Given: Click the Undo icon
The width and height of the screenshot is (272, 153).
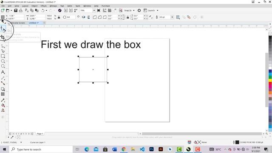Looking at the screenshot, I should click(42, 10).
